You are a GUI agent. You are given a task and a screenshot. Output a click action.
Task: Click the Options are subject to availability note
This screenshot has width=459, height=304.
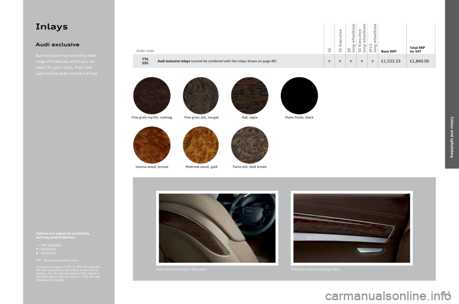[62, 235]
